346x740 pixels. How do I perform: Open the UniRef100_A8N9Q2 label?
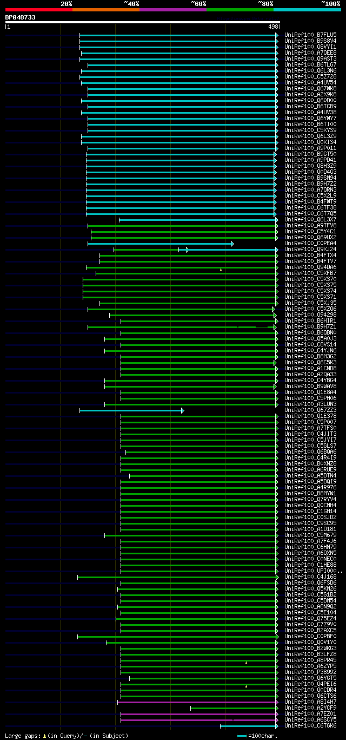[310, 607]
